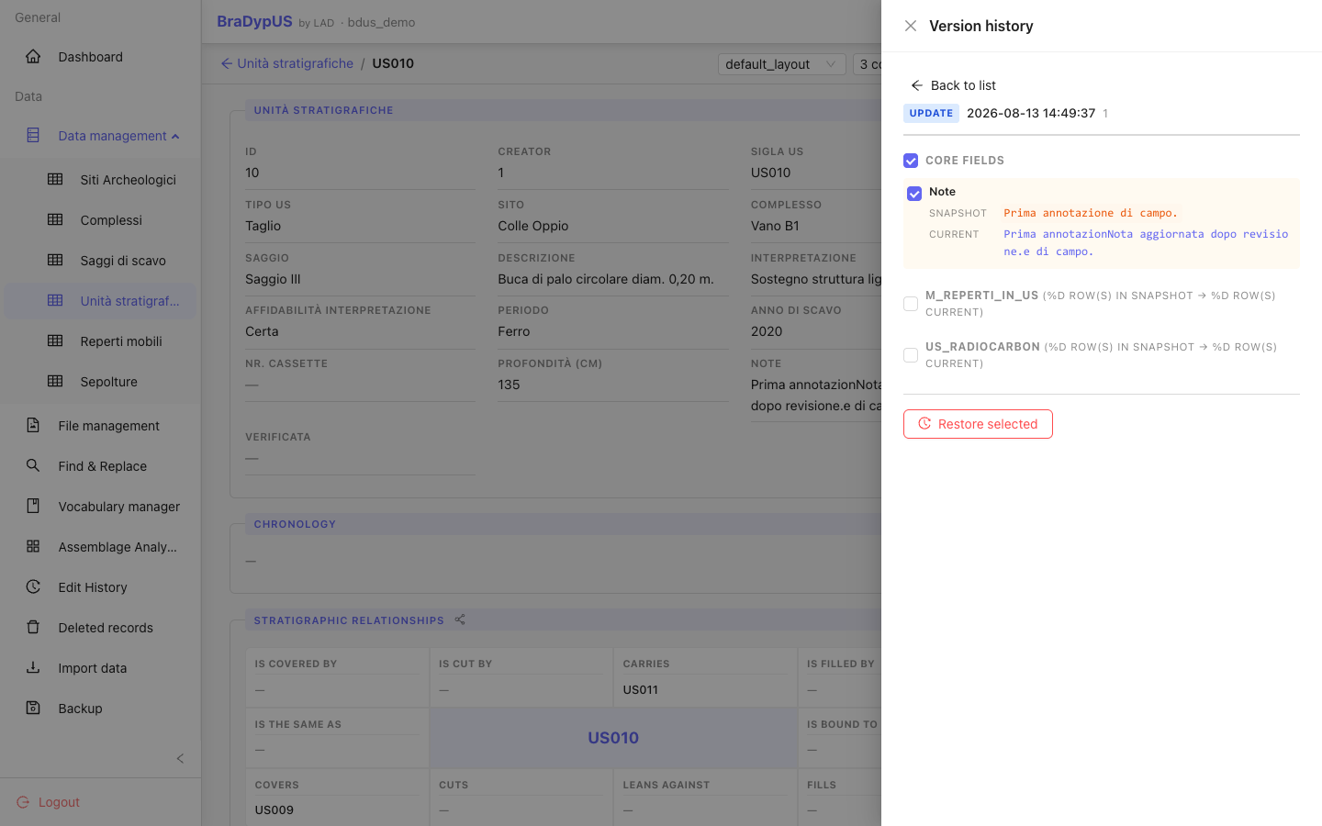This screenshot has width=1322, height=826.
Task: Click the Profondità value '135'
Action: pos(509,385)
